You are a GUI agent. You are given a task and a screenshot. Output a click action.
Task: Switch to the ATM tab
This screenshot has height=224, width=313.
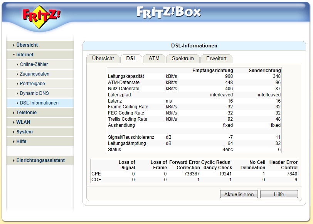coord(154,59)
